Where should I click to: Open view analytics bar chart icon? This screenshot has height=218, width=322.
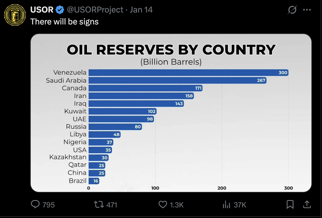click(x=226, y=204)
